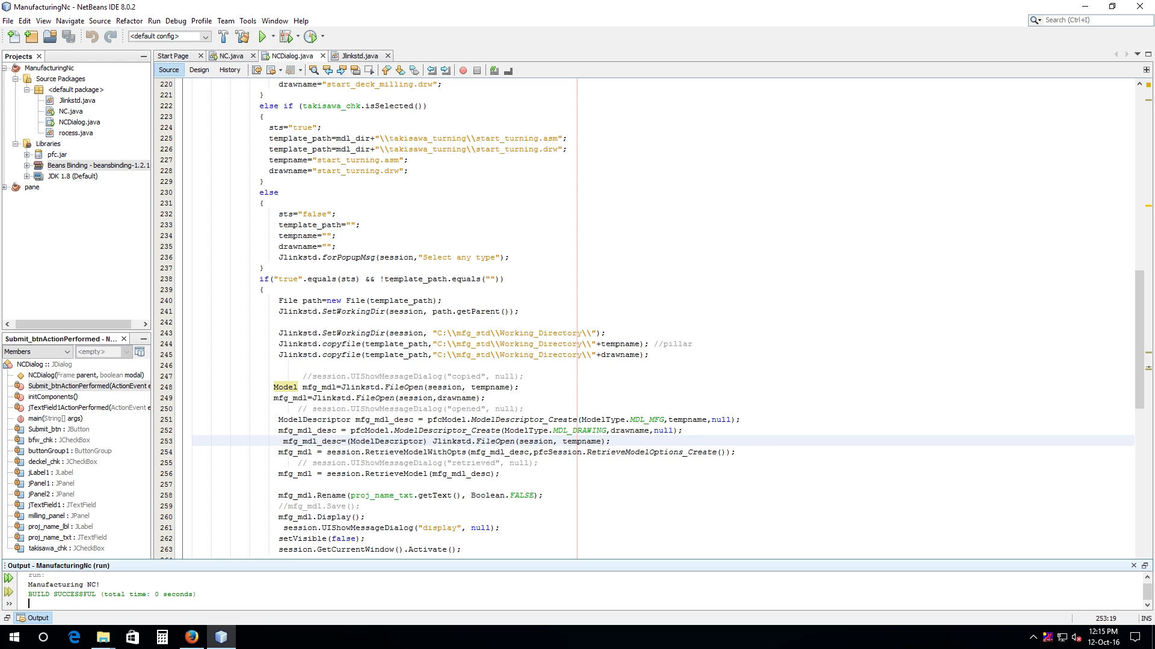
Task: Click Find Previous Occurrence icon
Action: pos(328,70)
